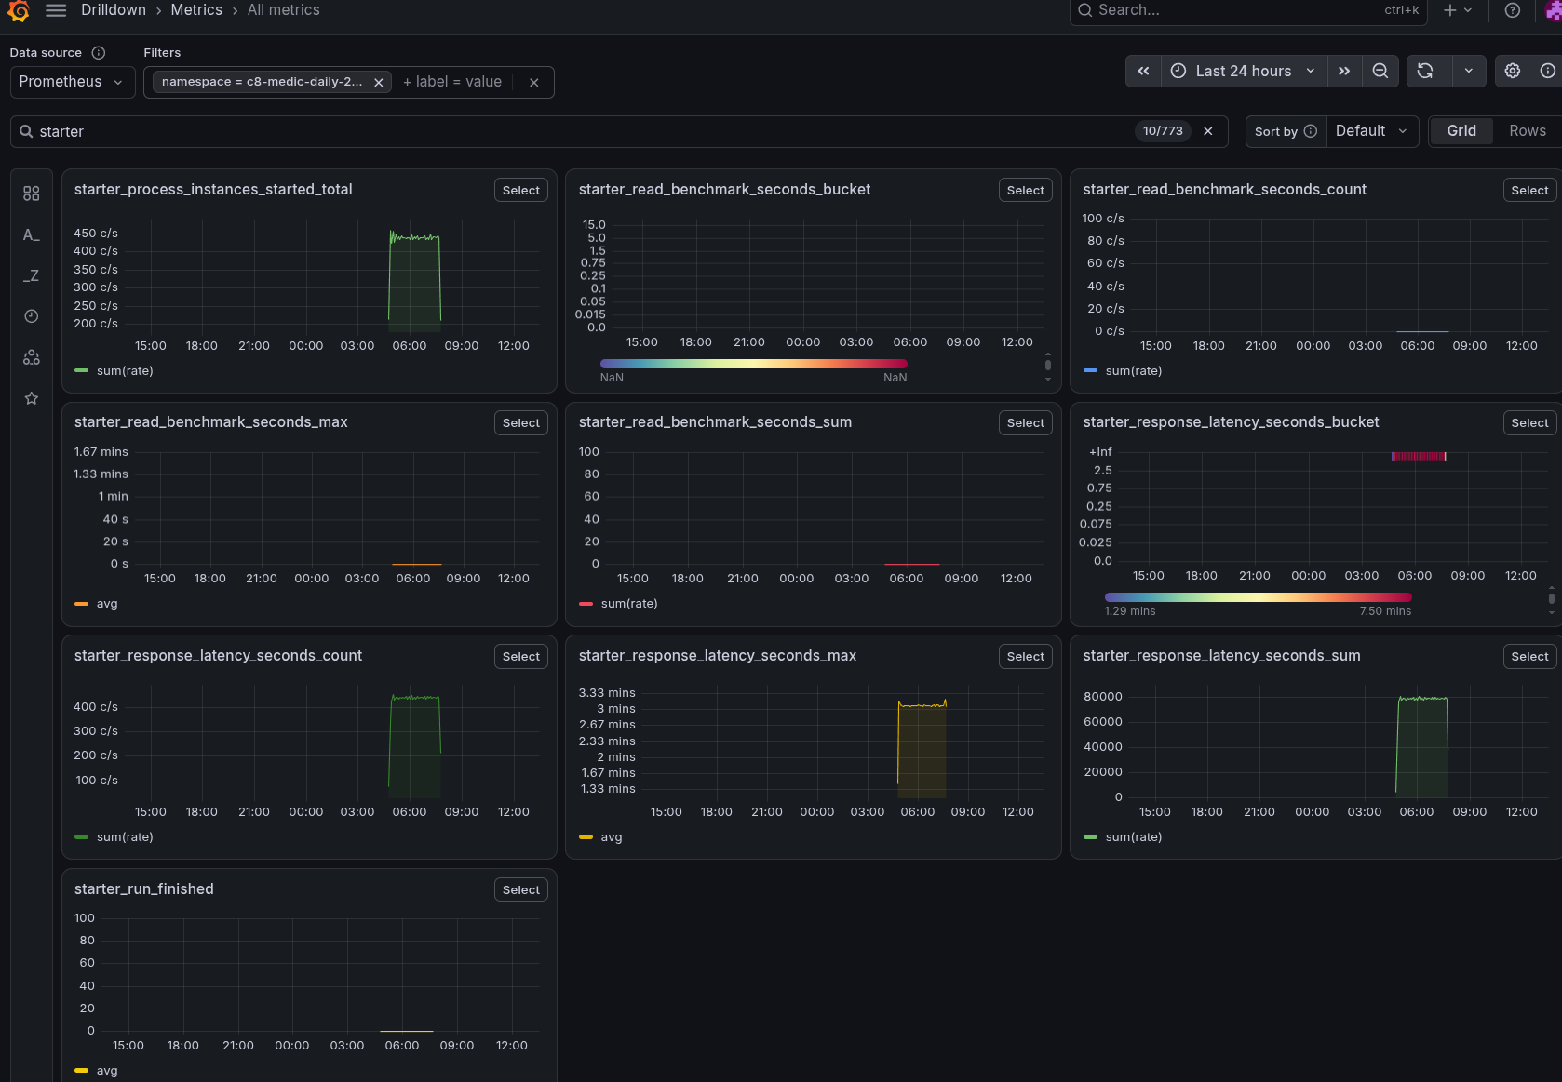Screen dimensions: 1562x1082
Task: Remove the namespace filter chip
Action: point(379,82)
